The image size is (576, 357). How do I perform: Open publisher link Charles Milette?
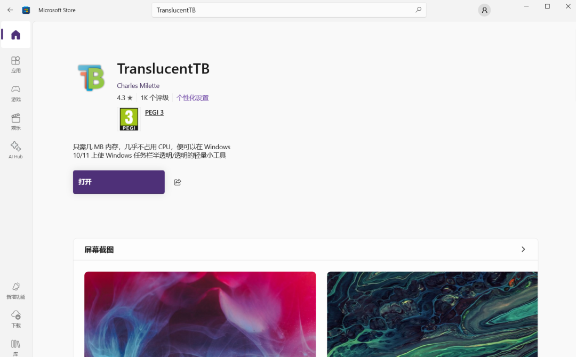click(x=138, y=85)
